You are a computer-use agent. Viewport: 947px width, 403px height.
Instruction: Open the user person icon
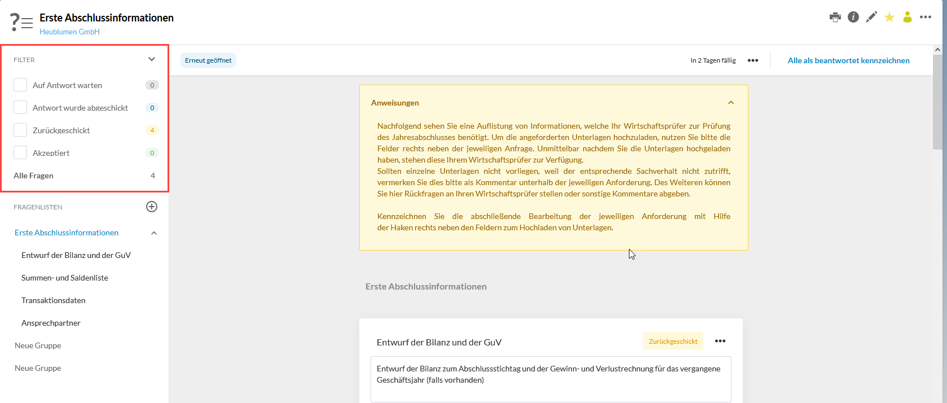click(908, 17)
